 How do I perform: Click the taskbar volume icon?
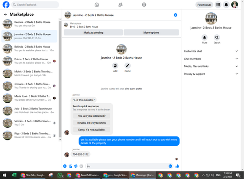click(x=212, y=175)
